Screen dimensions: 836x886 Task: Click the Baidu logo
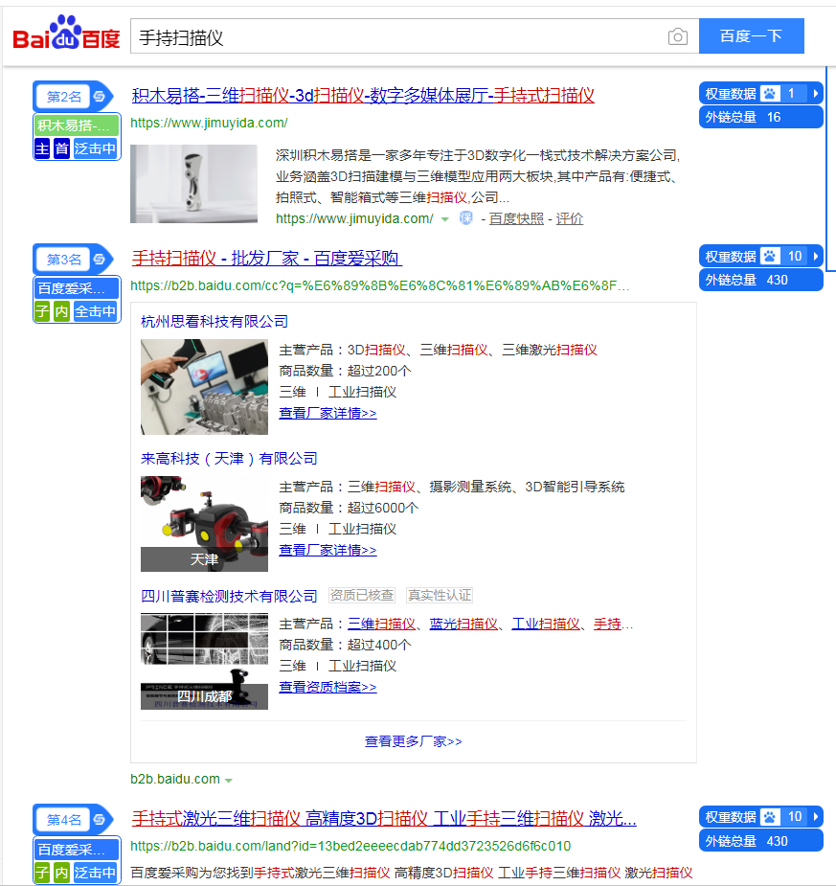[66, 34]
